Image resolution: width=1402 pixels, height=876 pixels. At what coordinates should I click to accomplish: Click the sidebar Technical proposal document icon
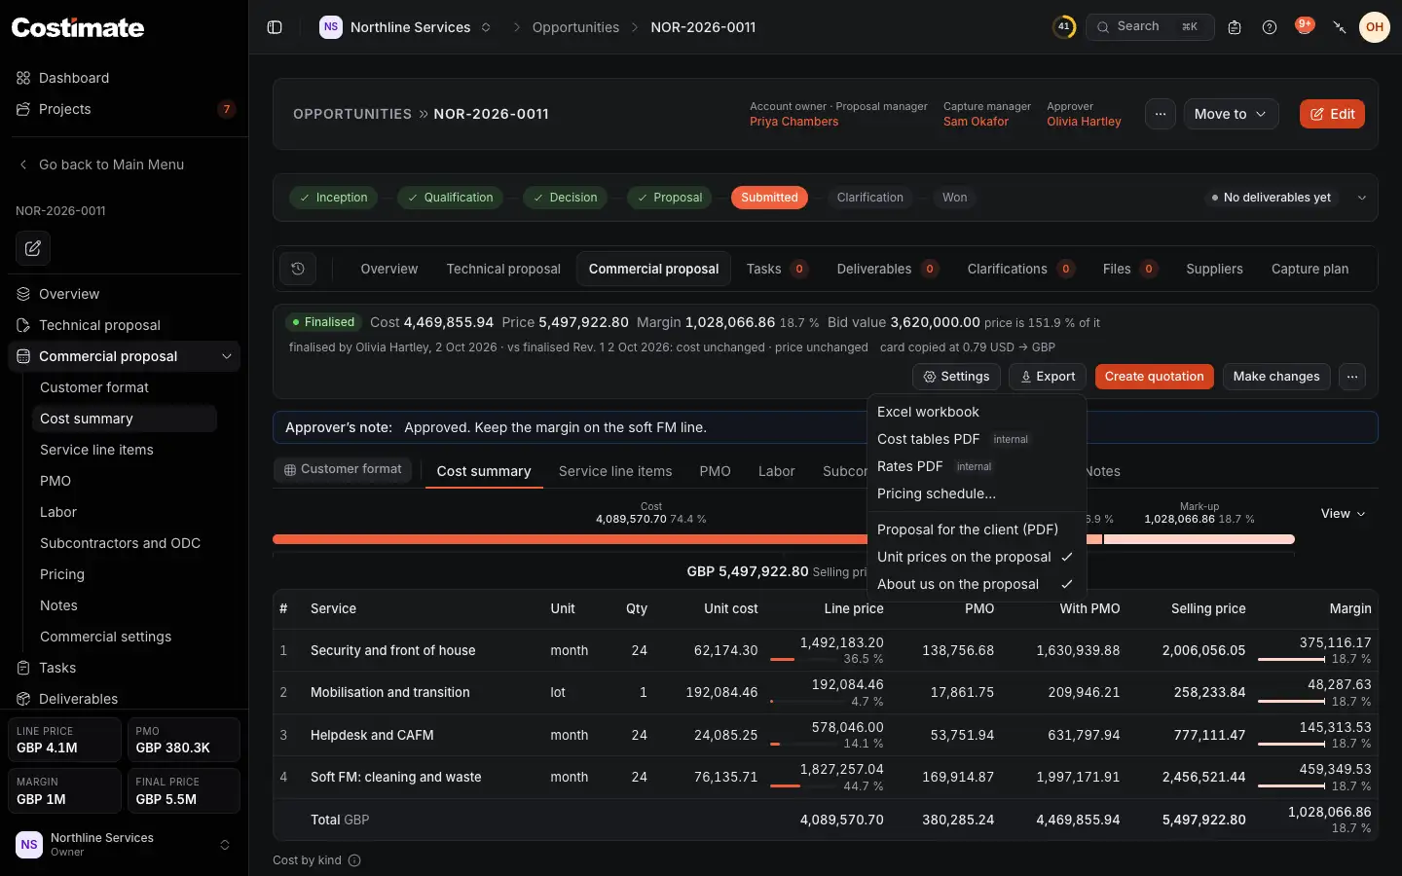coord(23,325)
